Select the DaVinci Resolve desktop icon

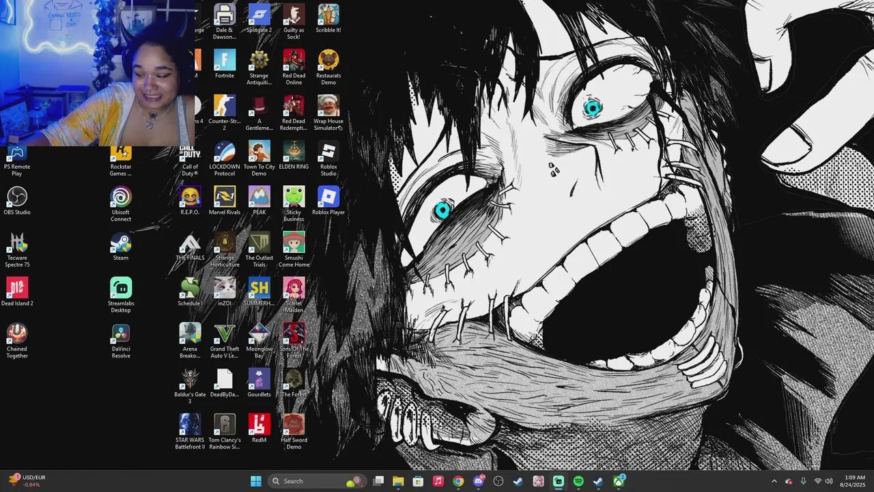(121, 340)
